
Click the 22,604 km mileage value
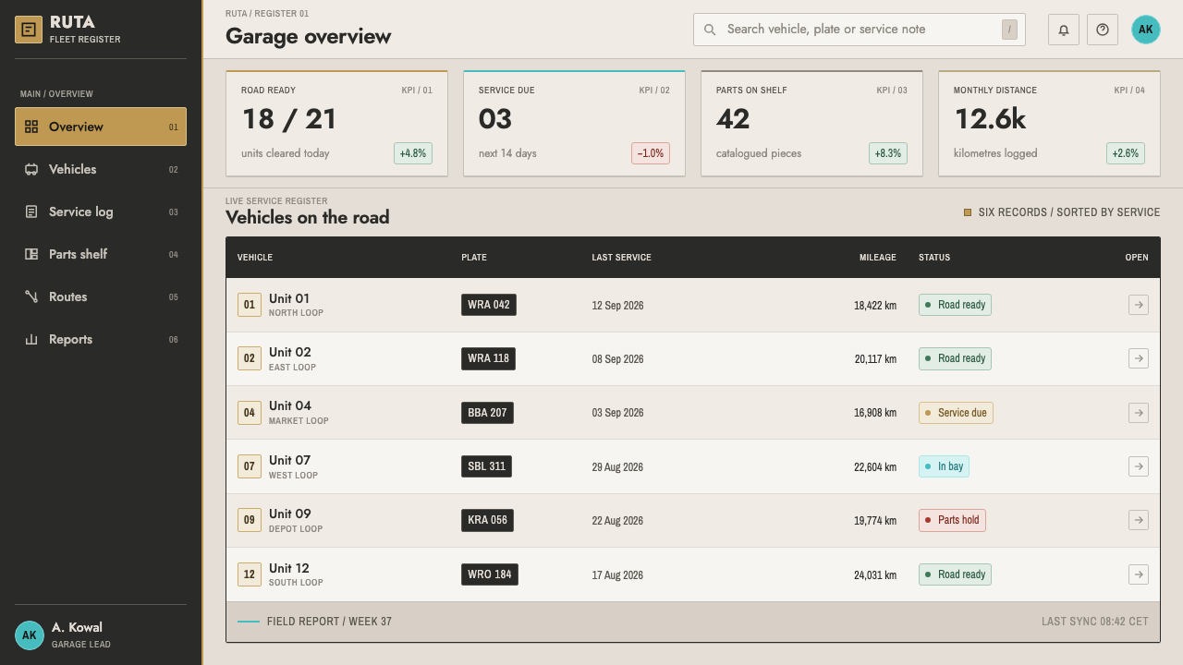875,467
